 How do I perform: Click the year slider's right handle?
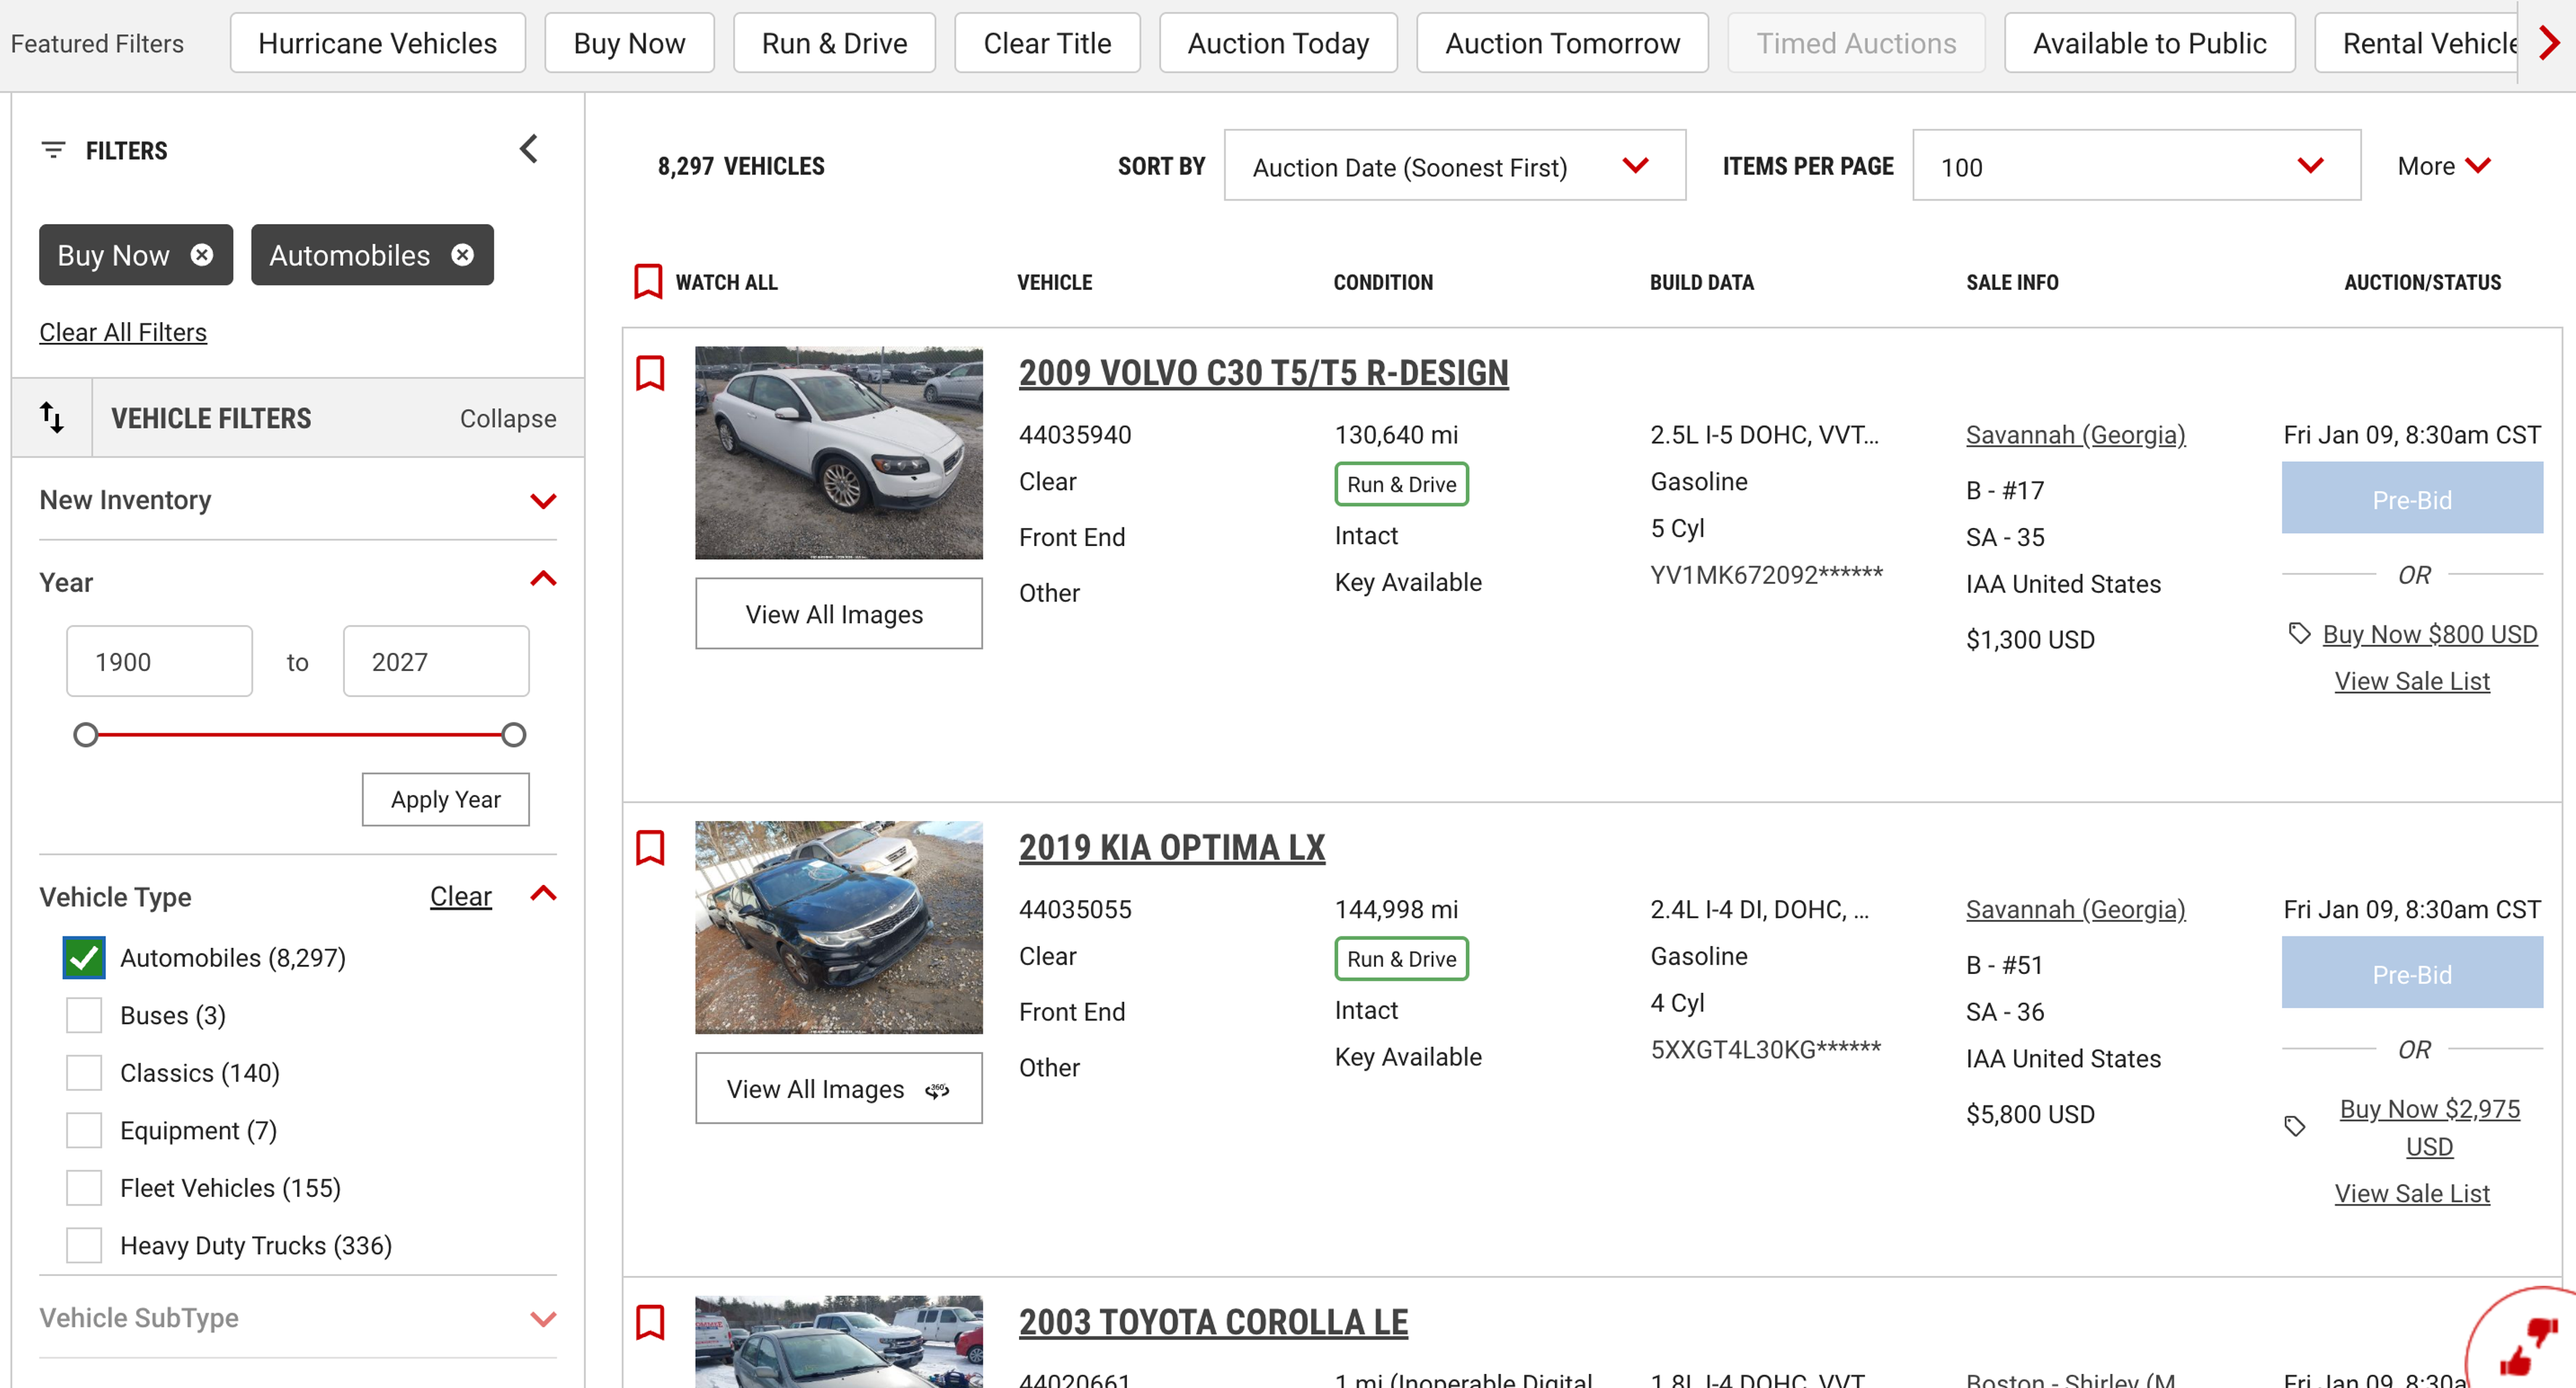(513, 735)
